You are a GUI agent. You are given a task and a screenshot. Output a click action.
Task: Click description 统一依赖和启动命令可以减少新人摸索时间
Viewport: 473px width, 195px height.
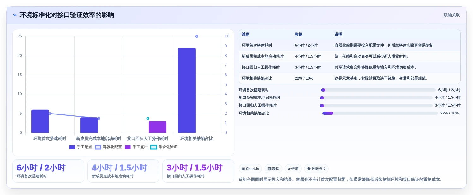click(373, 56)
